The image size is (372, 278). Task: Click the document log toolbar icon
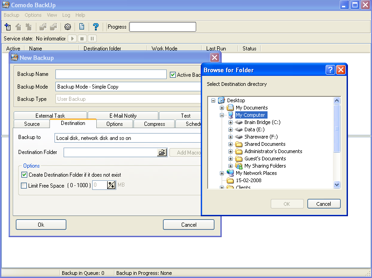(82, 27)
